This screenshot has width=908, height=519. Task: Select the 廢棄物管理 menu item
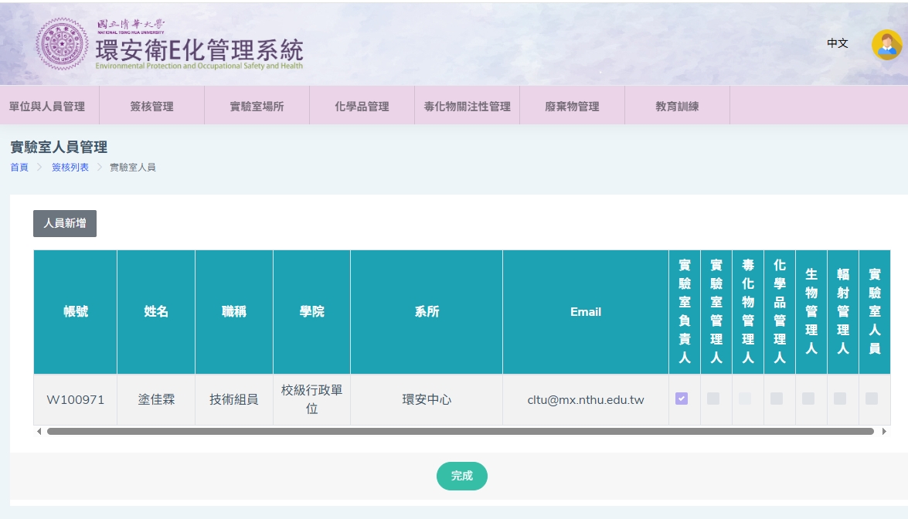pos(572,107)
